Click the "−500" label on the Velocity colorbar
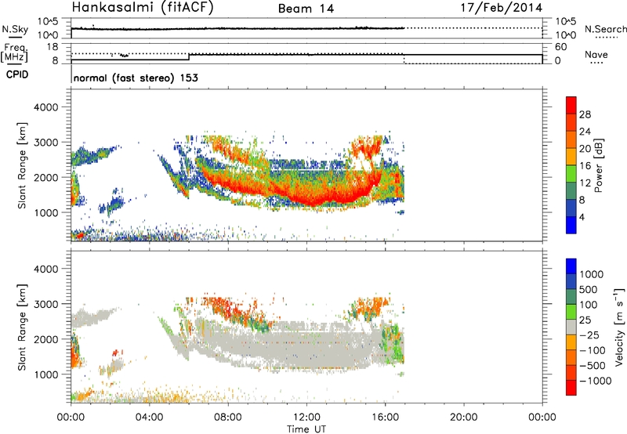Viewport: 627px width, 434px height. click(593, 365)
